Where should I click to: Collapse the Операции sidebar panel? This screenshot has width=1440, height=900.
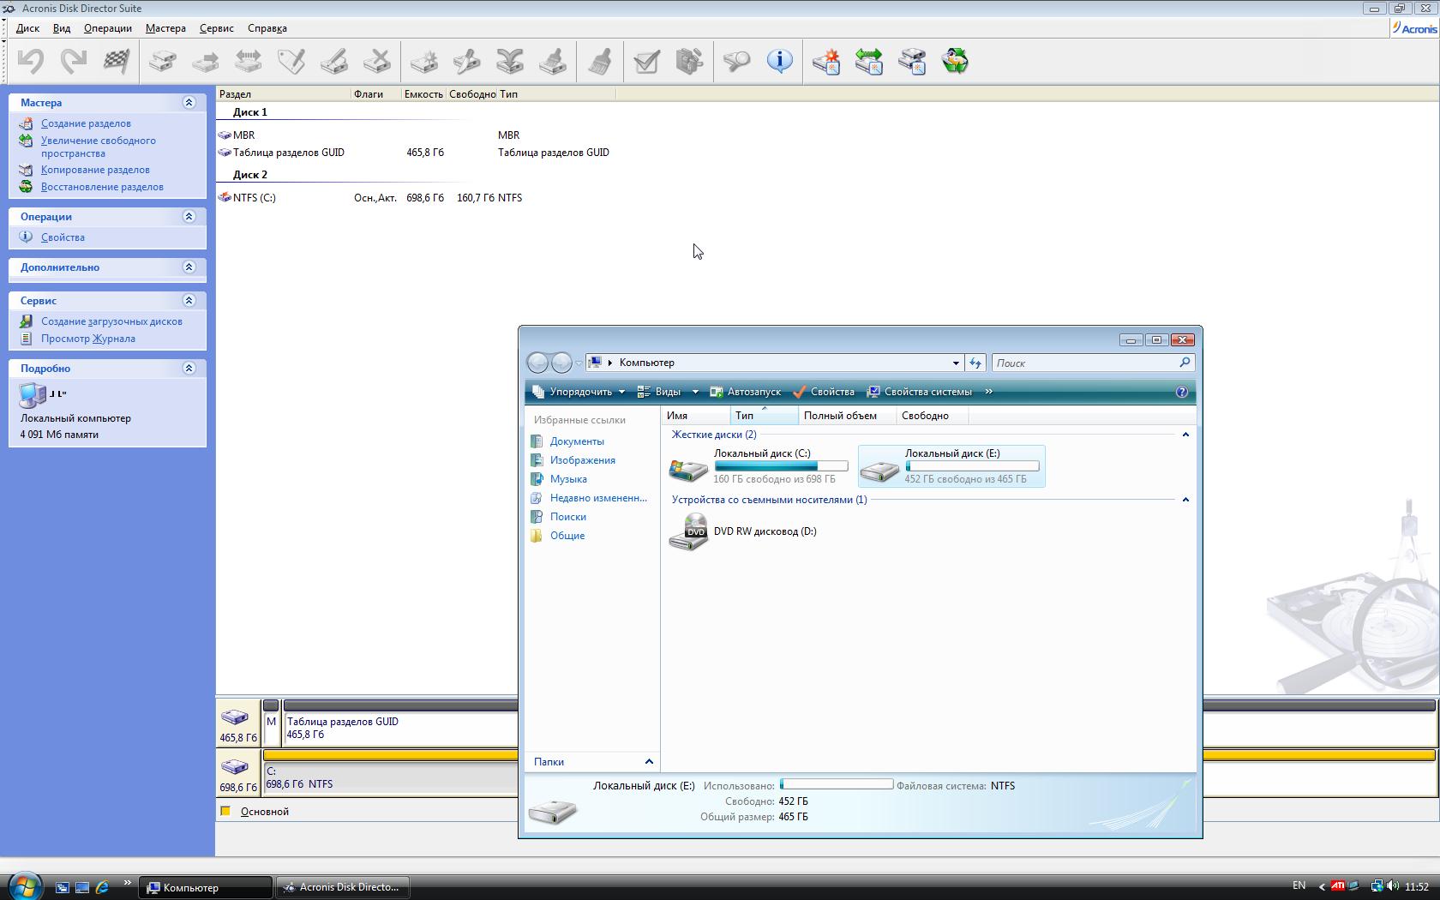coord(189,217)
